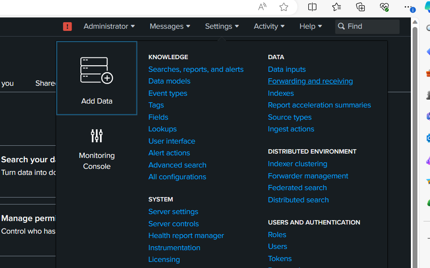Click into the Find search field
Image resolution: width=430 pixels, height=268 pixels.
(371, 27)
